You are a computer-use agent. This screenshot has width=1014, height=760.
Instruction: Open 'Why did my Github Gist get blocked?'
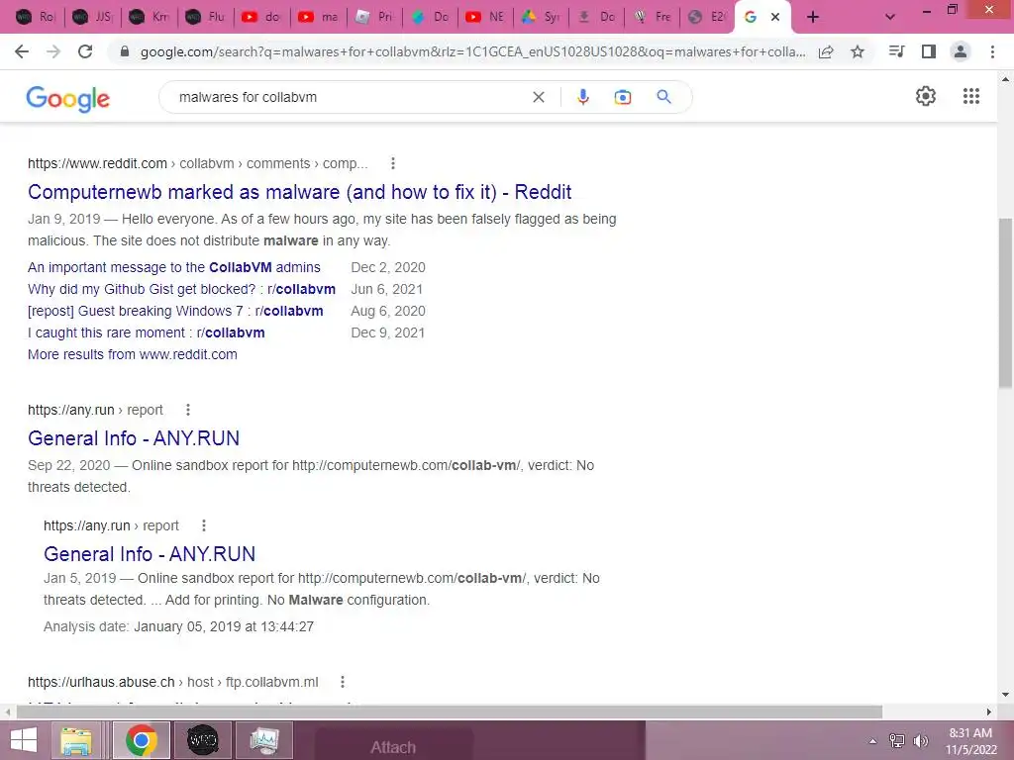point(182,289)
